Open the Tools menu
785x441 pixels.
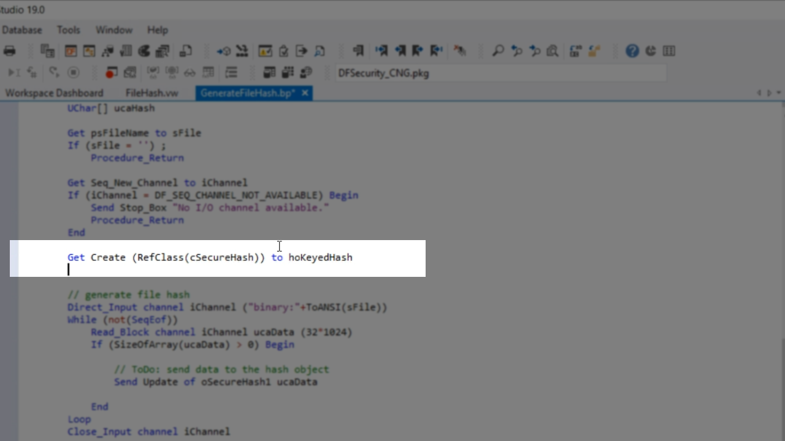[68, 30]
